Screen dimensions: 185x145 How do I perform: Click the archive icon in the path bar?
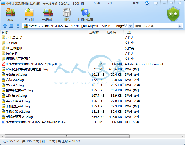[x=26, y=26]
